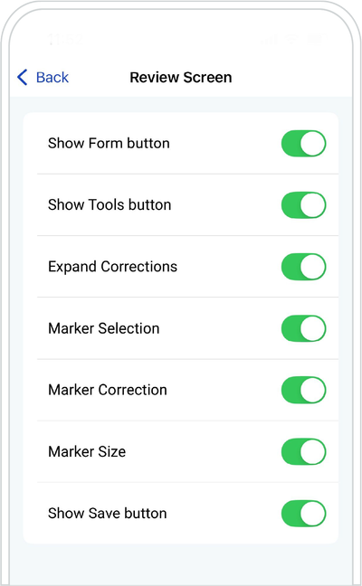Go back using the Back text

click(x=52, y=78)
